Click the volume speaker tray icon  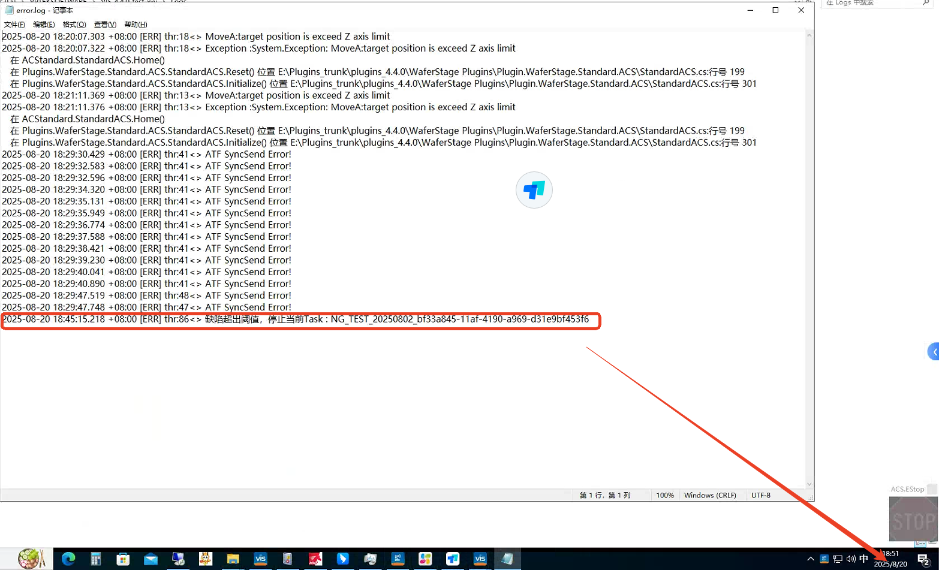point(851,559)
